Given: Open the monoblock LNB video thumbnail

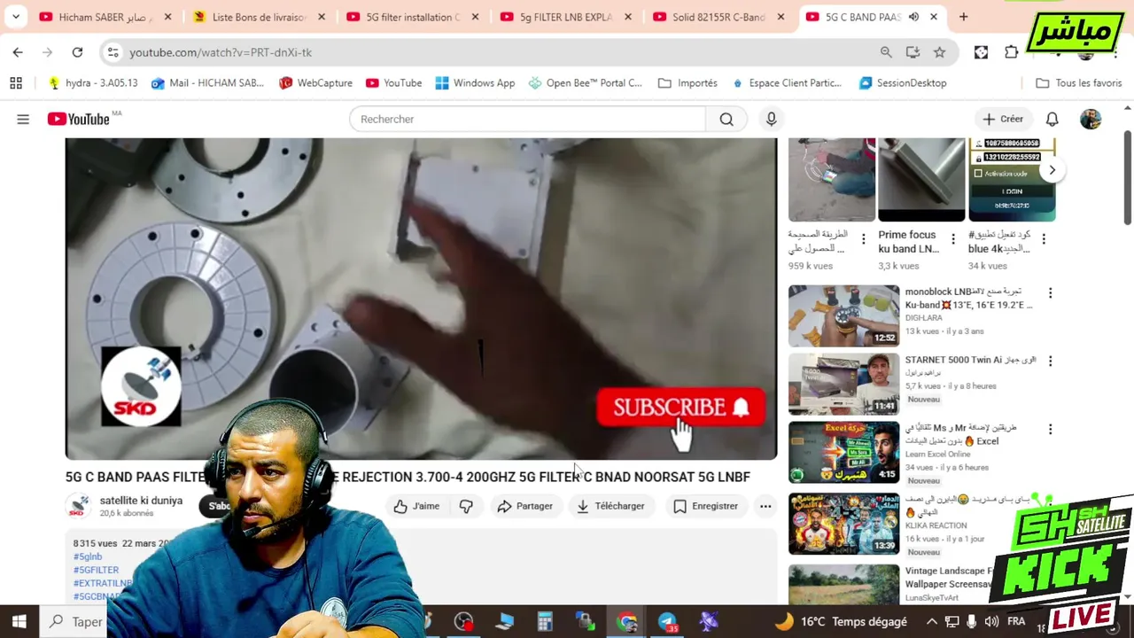Looking at the screenshot, I should [843, 315].
